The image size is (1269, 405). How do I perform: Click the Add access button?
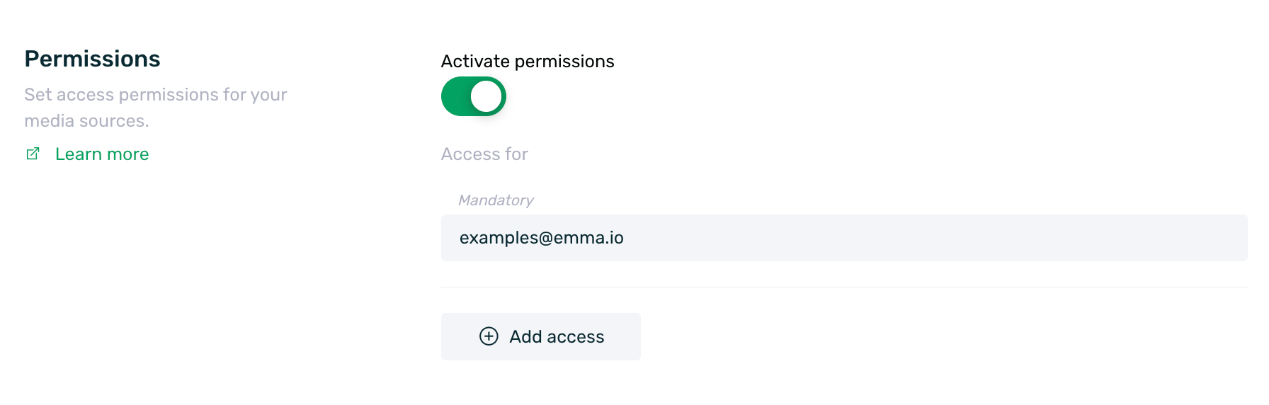coord(541,336)
